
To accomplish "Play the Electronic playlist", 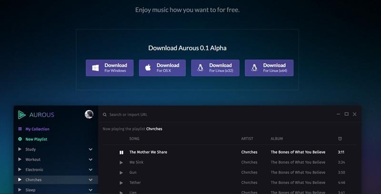I will click(x=20, y=169).
